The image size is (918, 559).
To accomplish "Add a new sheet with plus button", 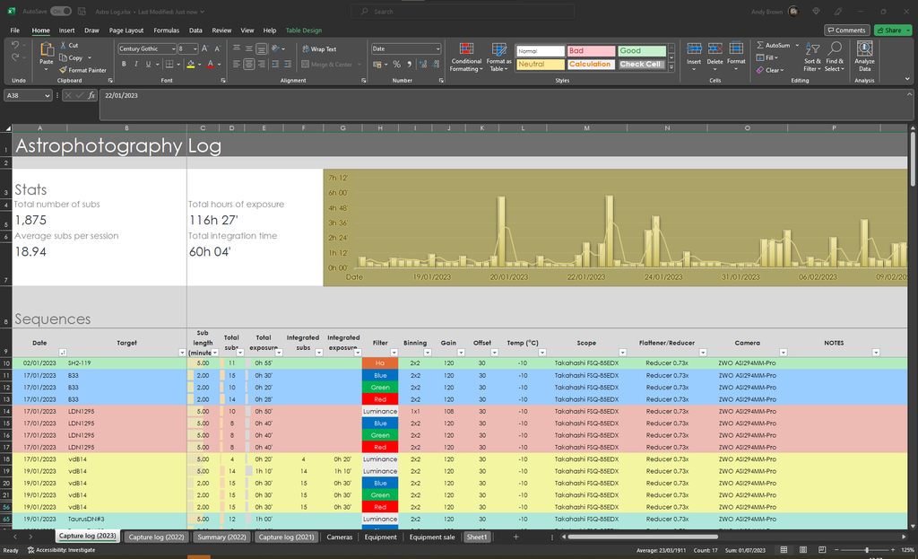I will (x=515, y=537).
